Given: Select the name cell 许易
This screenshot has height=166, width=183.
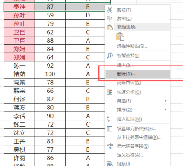Looking at the screenshot, I should click(19, 157).
